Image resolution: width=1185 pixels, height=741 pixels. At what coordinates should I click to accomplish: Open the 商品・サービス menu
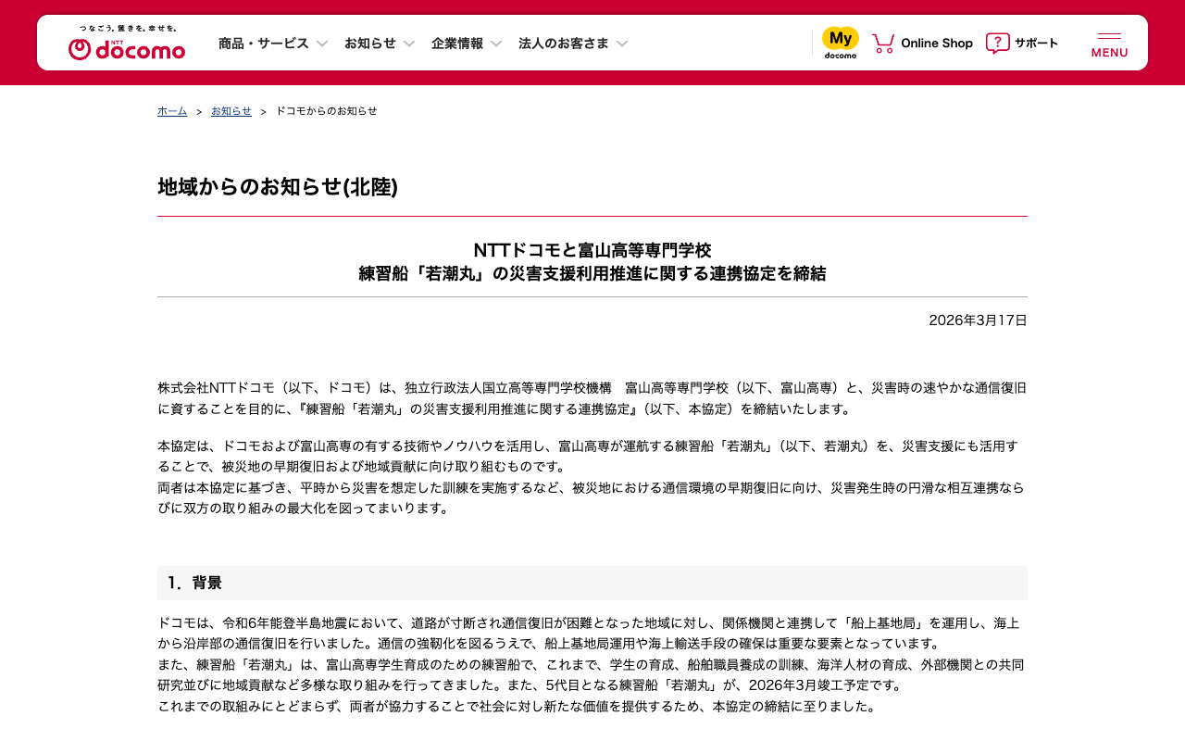[x=264, y=44]
